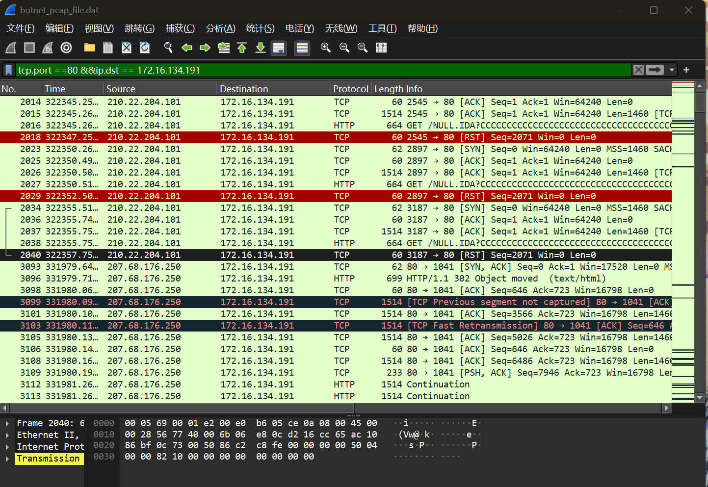The width and height of the screenshot is (708, 487).
Task: Click the packet list scroll-down arrow
Action: [x=700, y=398]
